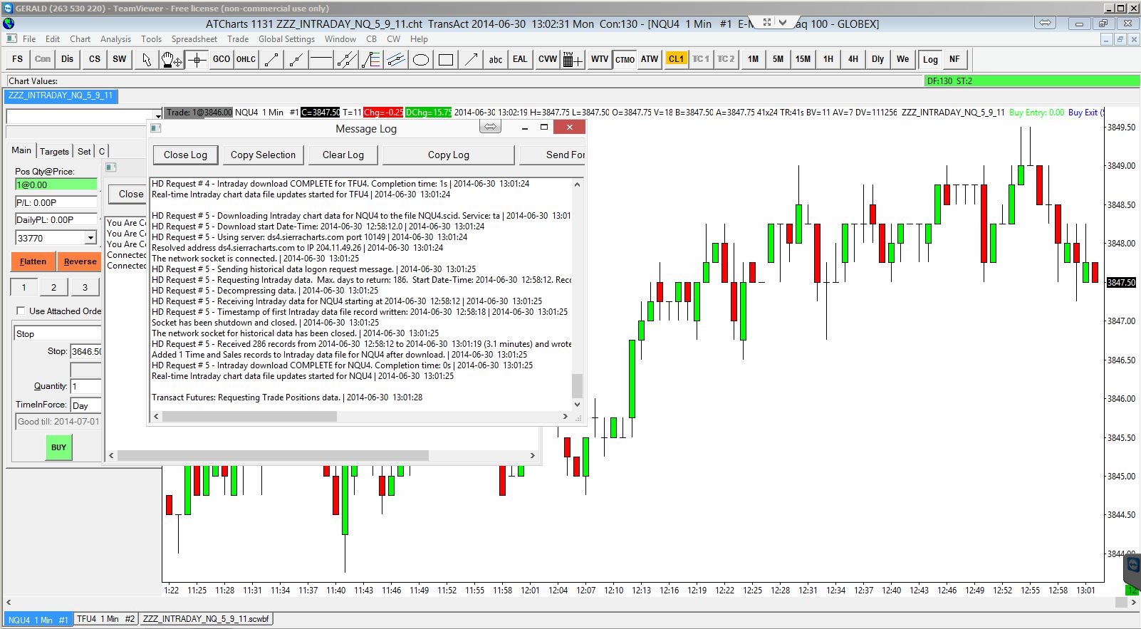Toggle the CTMO chart trade mode button
The height and width of the screenshot is (629, 1141).
(x=625, y=59)
